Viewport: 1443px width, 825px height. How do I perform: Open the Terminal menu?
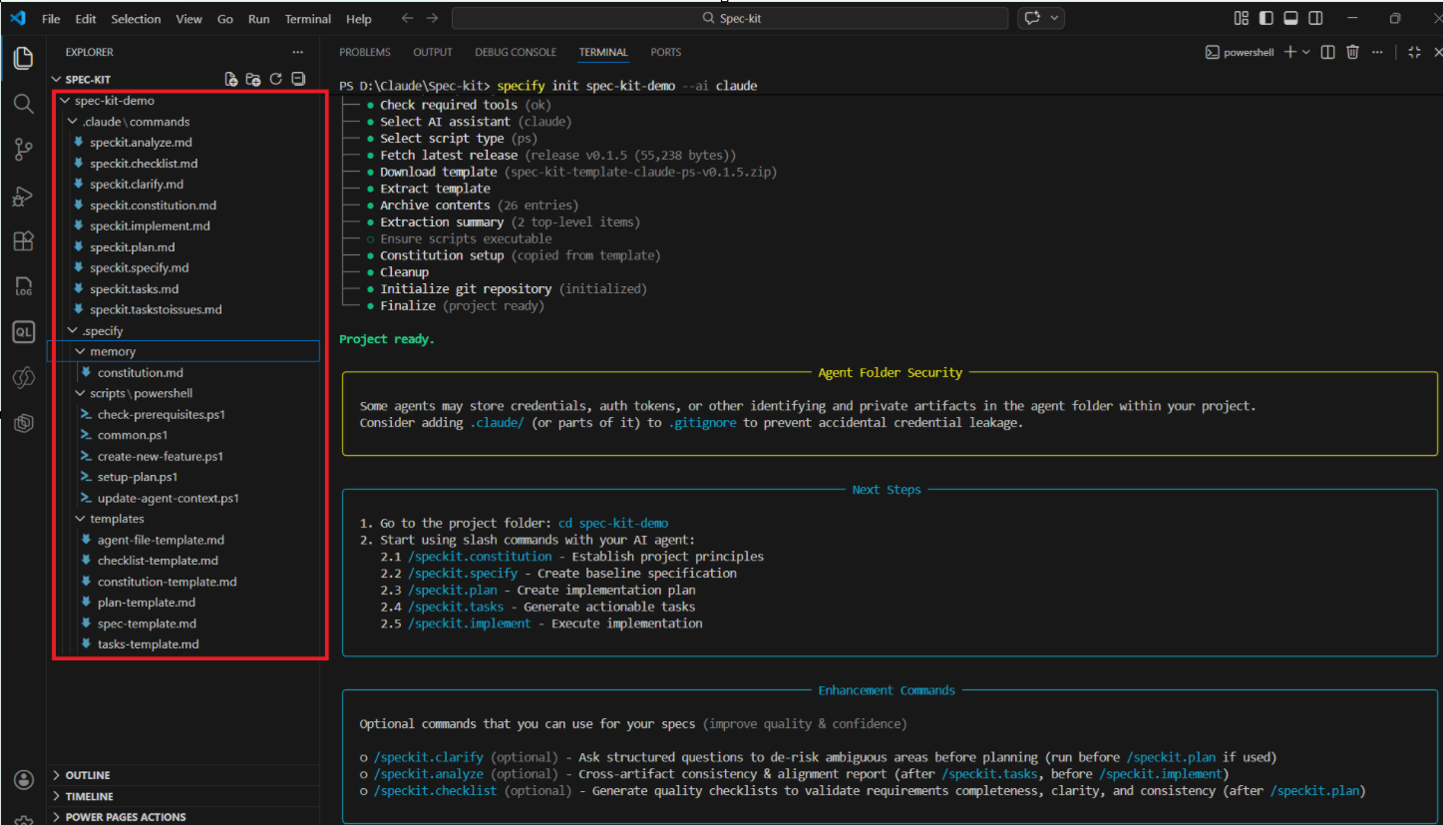pos(307,19)
